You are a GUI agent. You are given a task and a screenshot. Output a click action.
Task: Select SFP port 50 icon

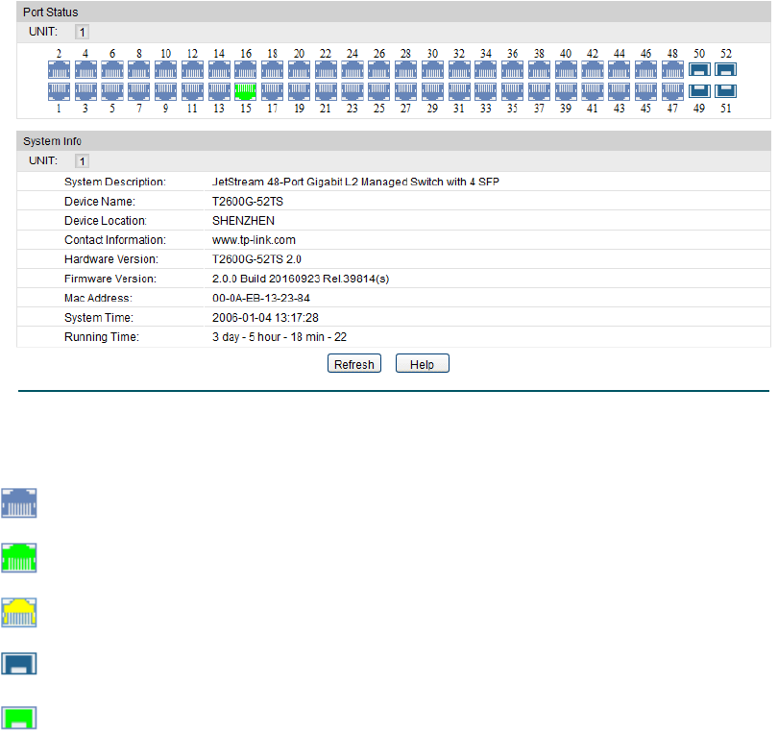699,69
